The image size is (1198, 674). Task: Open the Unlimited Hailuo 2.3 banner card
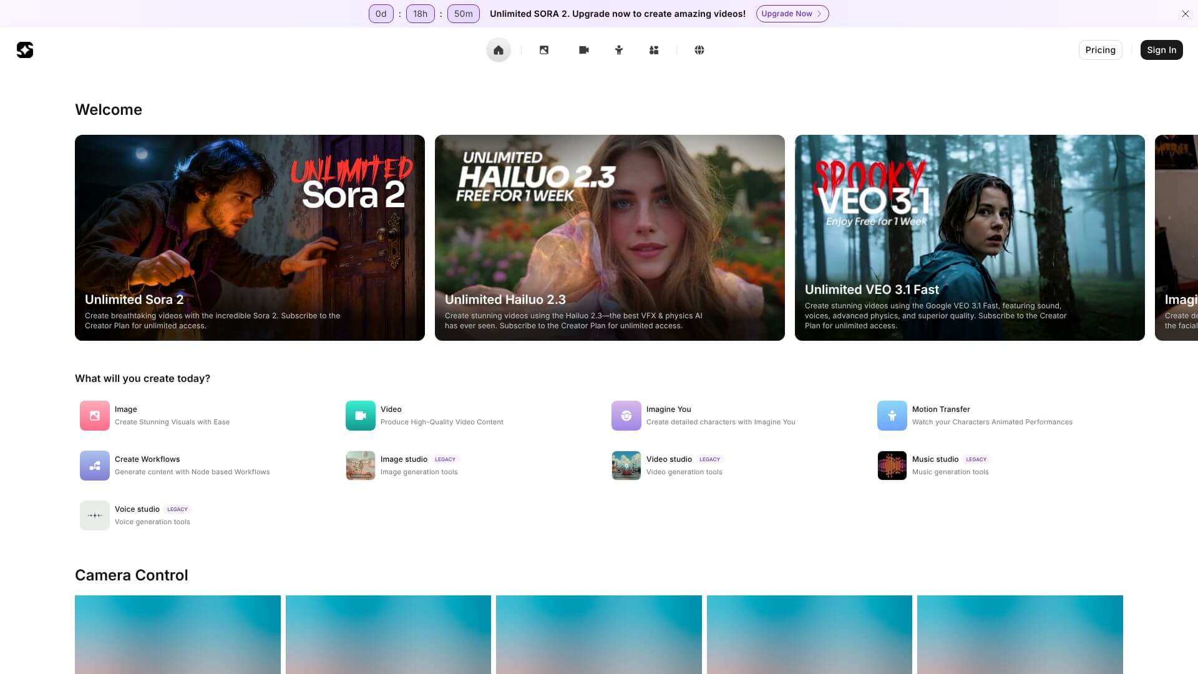tap(609, 237)
